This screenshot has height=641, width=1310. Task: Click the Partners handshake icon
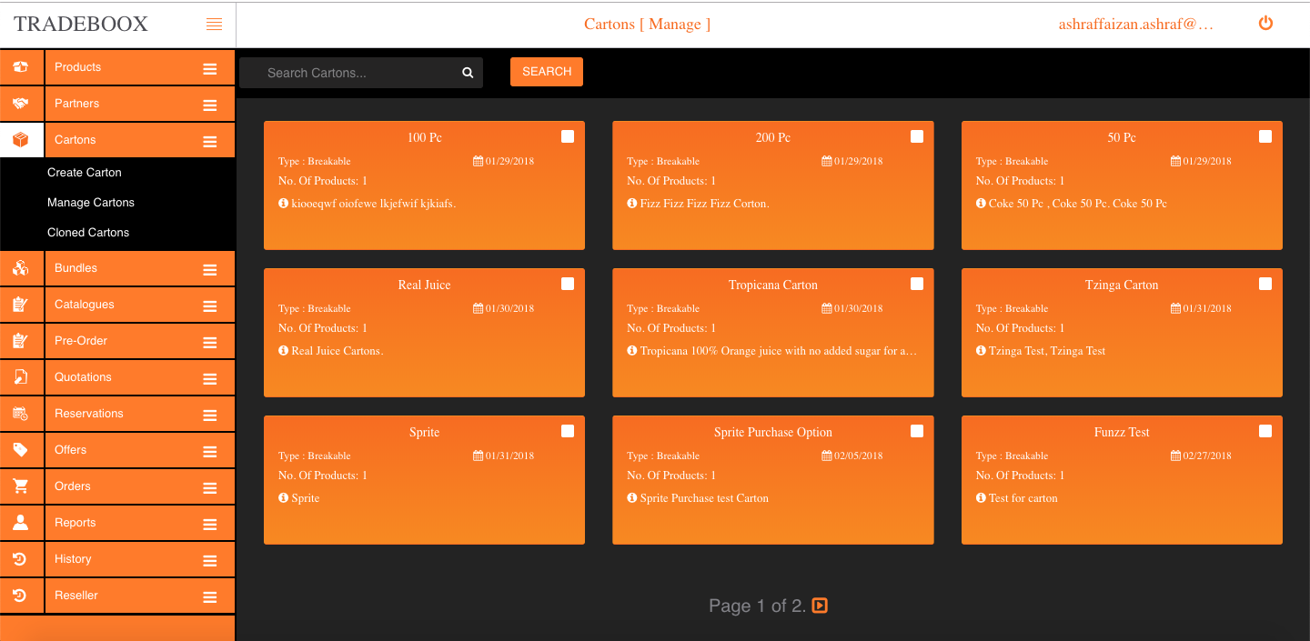(x=21, y=104)
